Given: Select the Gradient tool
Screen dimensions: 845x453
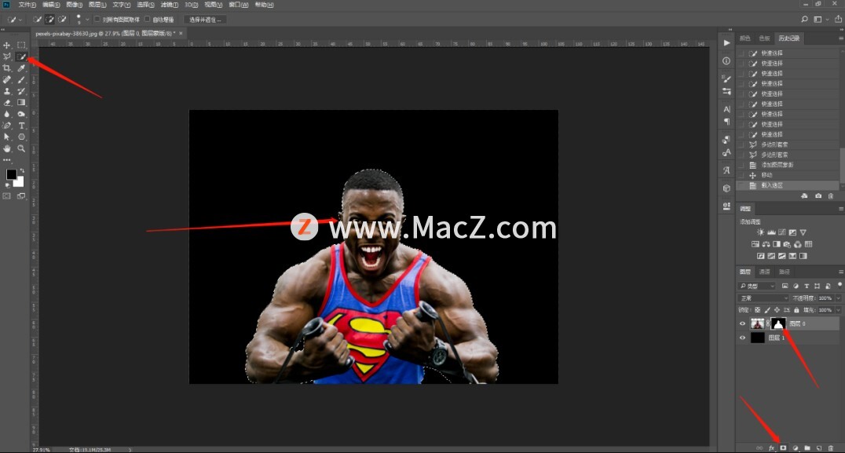Looking at the screenshot, I should click(x=21, y=103).
